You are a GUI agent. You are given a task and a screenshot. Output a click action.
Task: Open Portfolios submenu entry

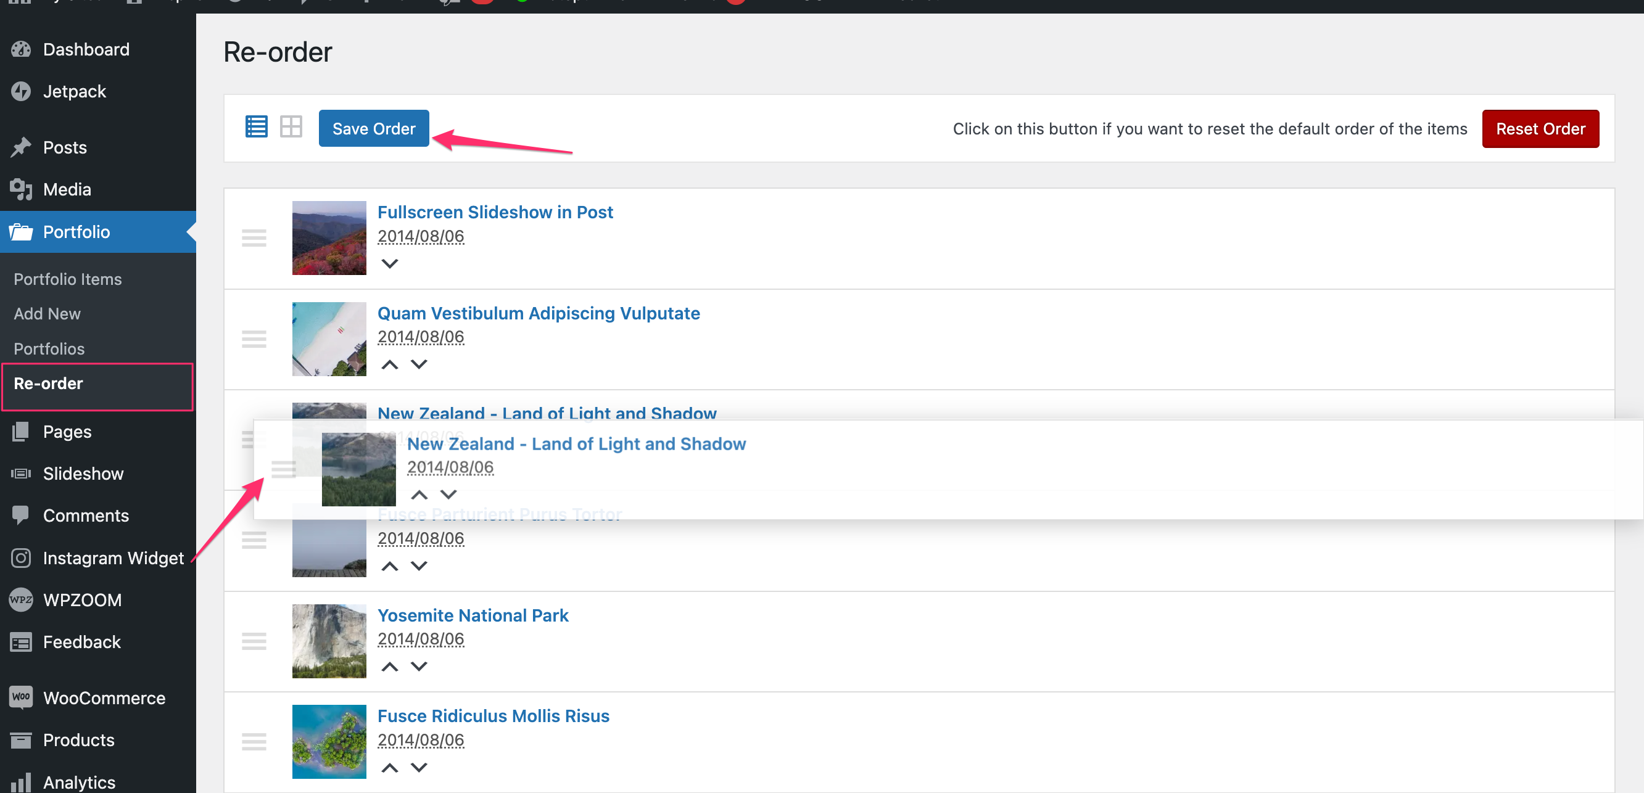49,348
